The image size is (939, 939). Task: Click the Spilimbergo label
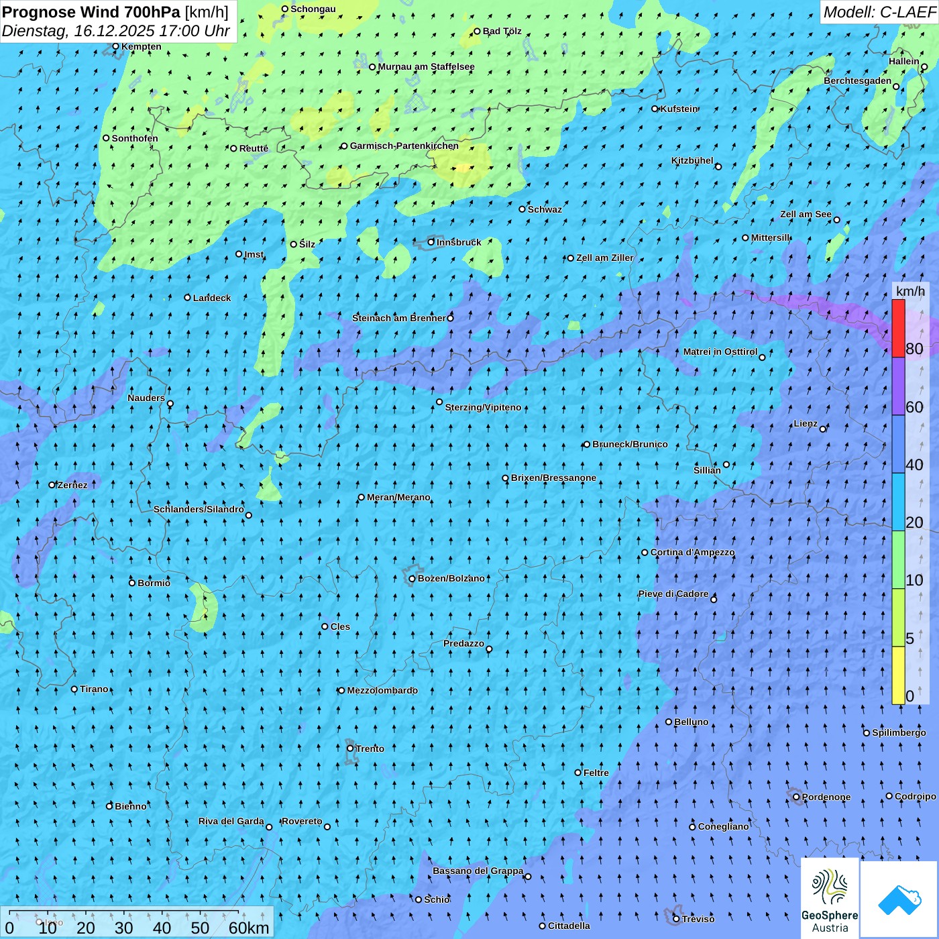tap(899, 732)
